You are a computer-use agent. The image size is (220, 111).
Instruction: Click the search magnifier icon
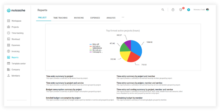pyautogui.click(x=163, y=10)
